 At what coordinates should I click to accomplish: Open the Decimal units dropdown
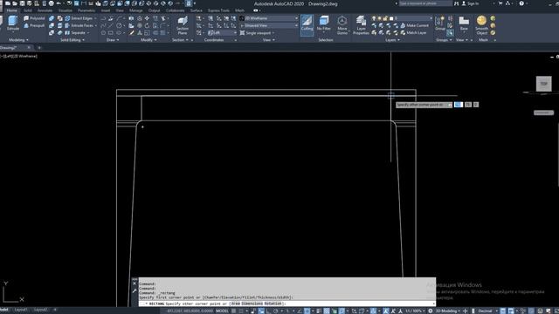[487, 311]
